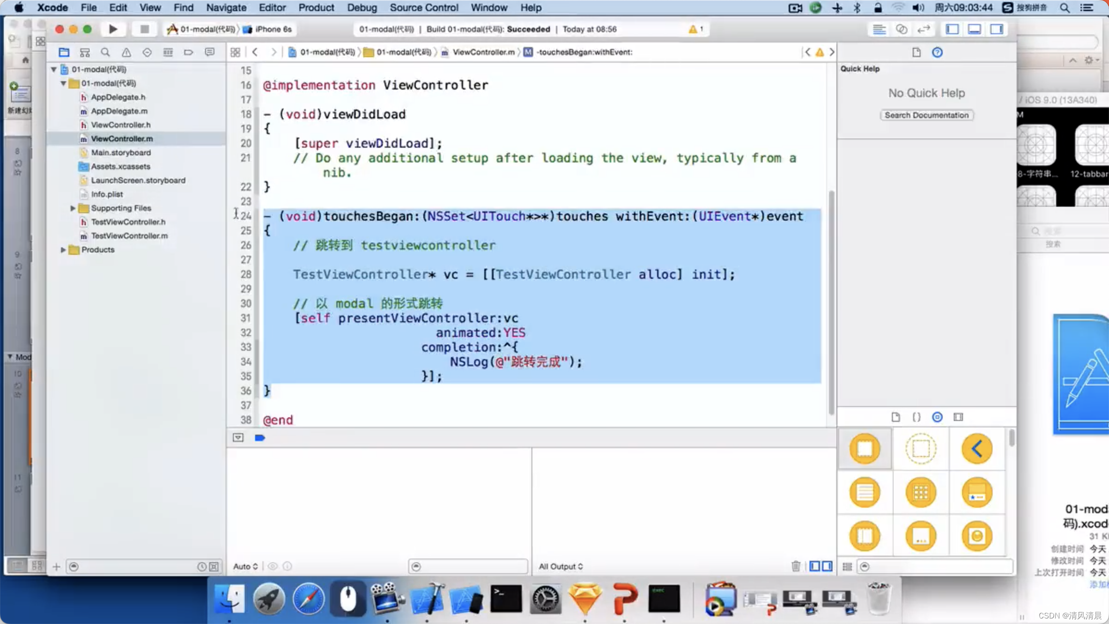Screen dimensions: 1109x624
Task: Show the File inspector
Action: (x=916, y=52)
